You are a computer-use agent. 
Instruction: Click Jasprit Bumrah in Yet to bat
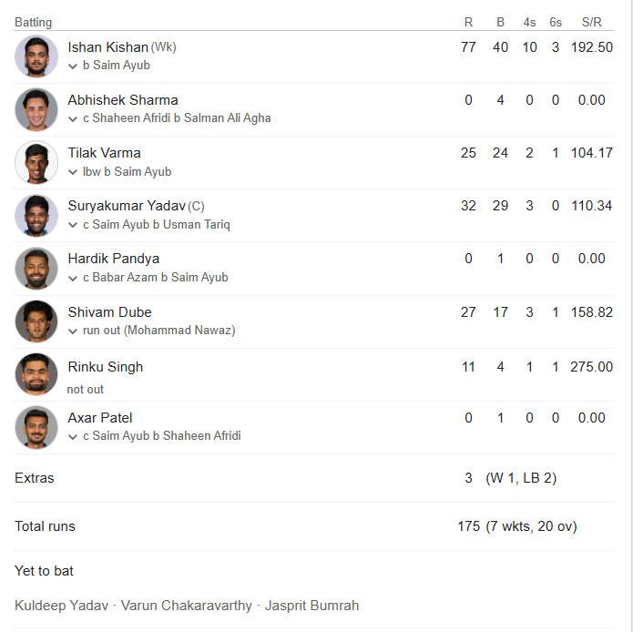(x=311, y=606)
